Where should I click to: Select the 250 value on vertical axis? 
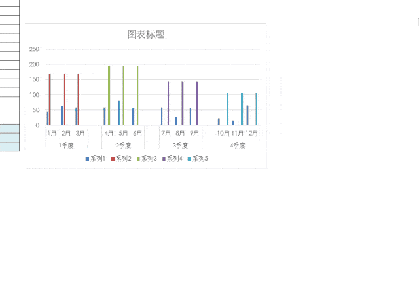point(34,49)
